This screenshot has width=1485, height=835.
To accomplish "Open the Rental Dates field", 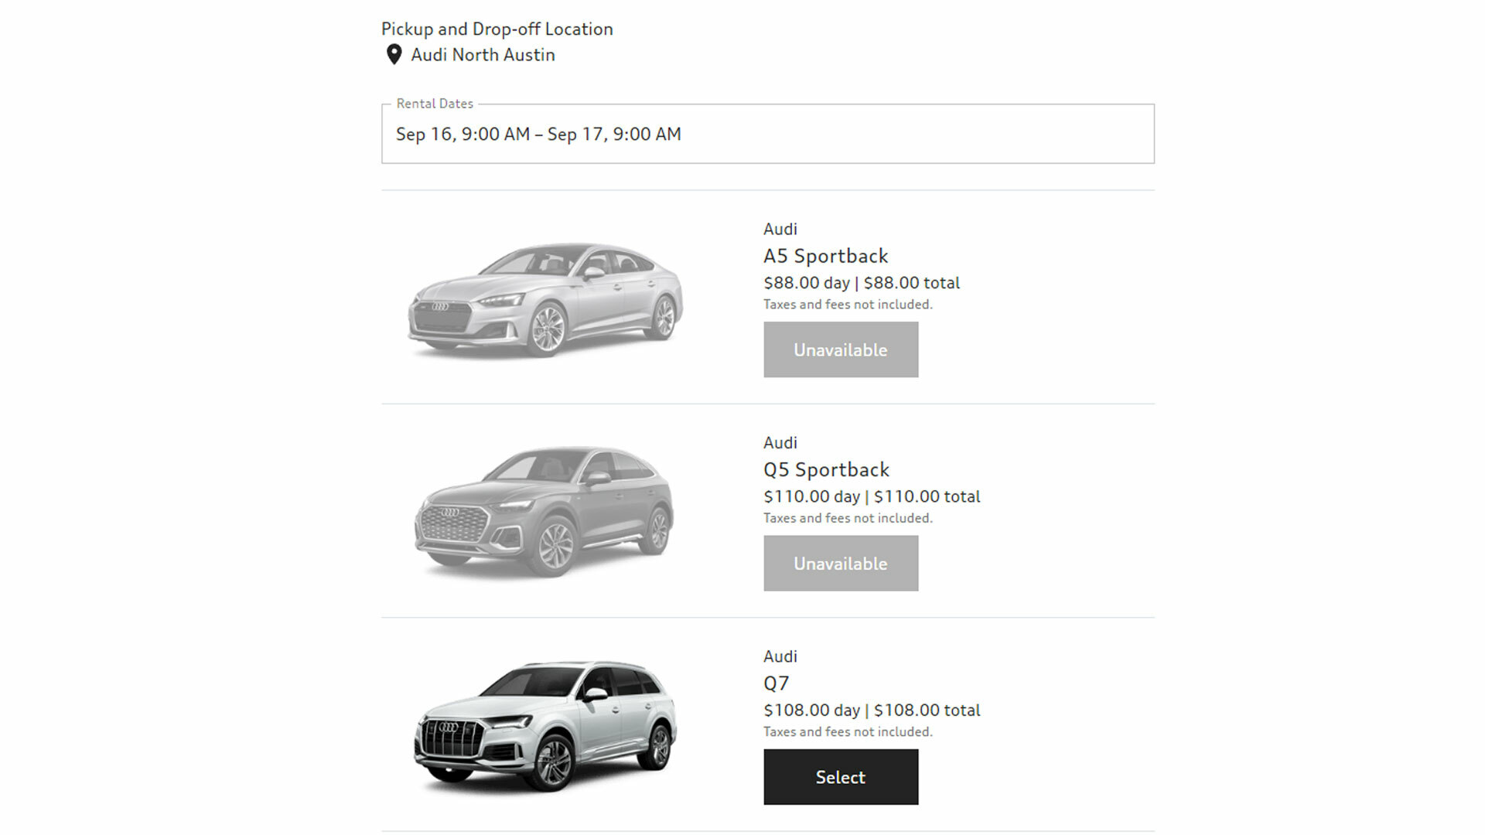I will (767, 135).
